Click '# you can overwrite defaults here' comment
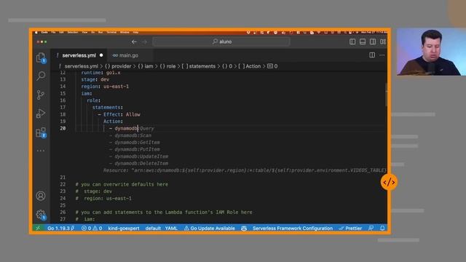Image resolution: width=466 pixels, height=262 pixels. [x=122, y=184]
